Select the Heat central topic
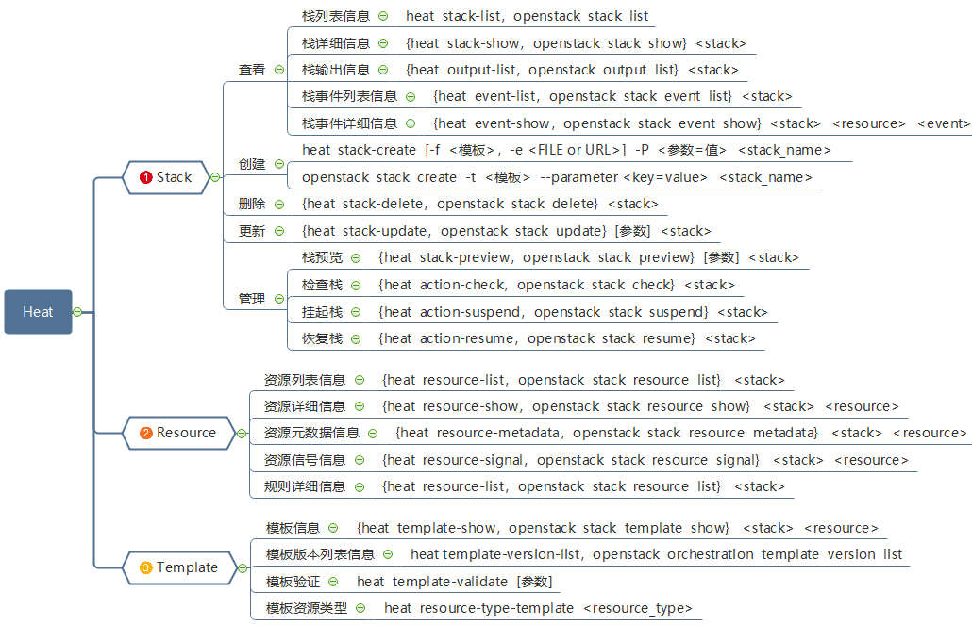 tap(39, 312)
